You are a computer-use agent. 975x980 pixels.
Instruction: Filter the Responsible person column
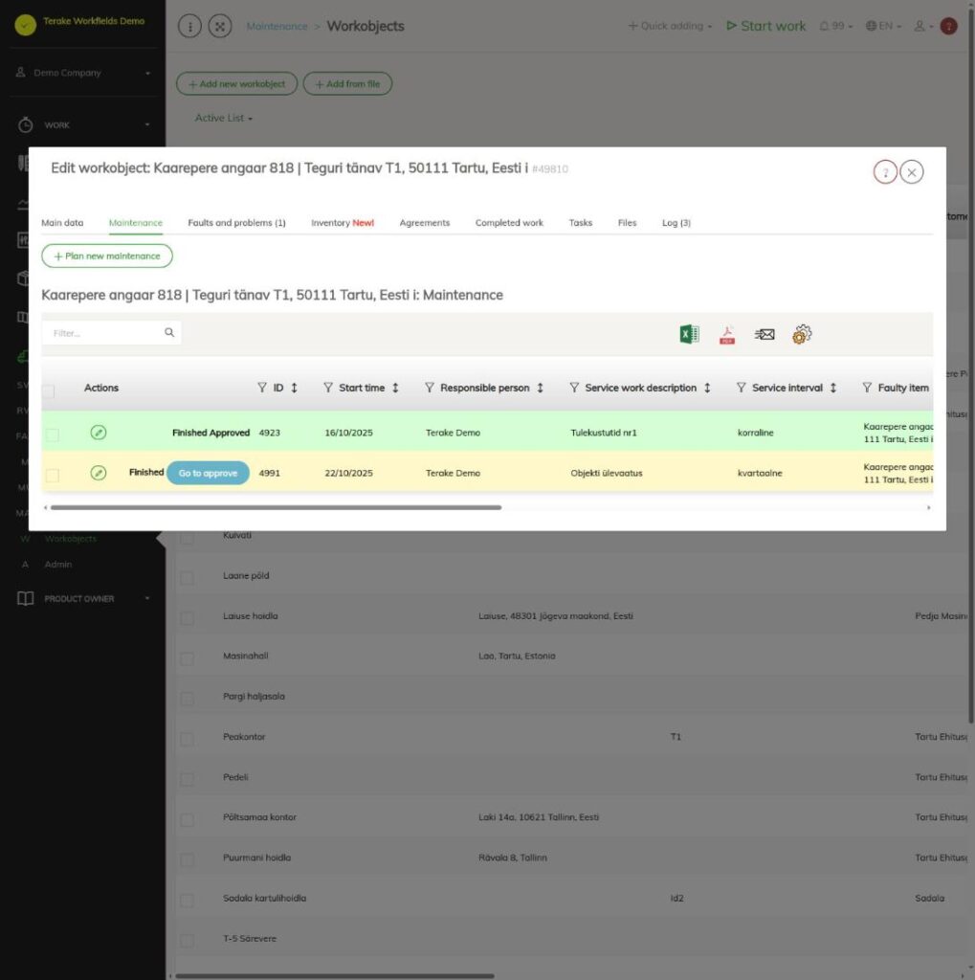(430, 388)
